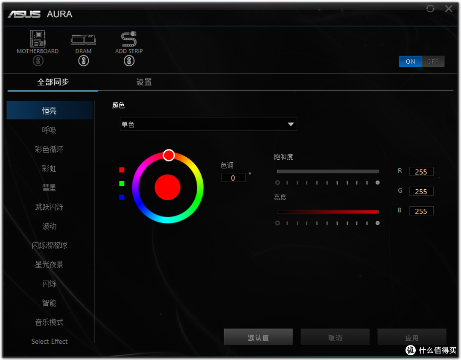Click the 色调 hue value field

click(233, 178)
